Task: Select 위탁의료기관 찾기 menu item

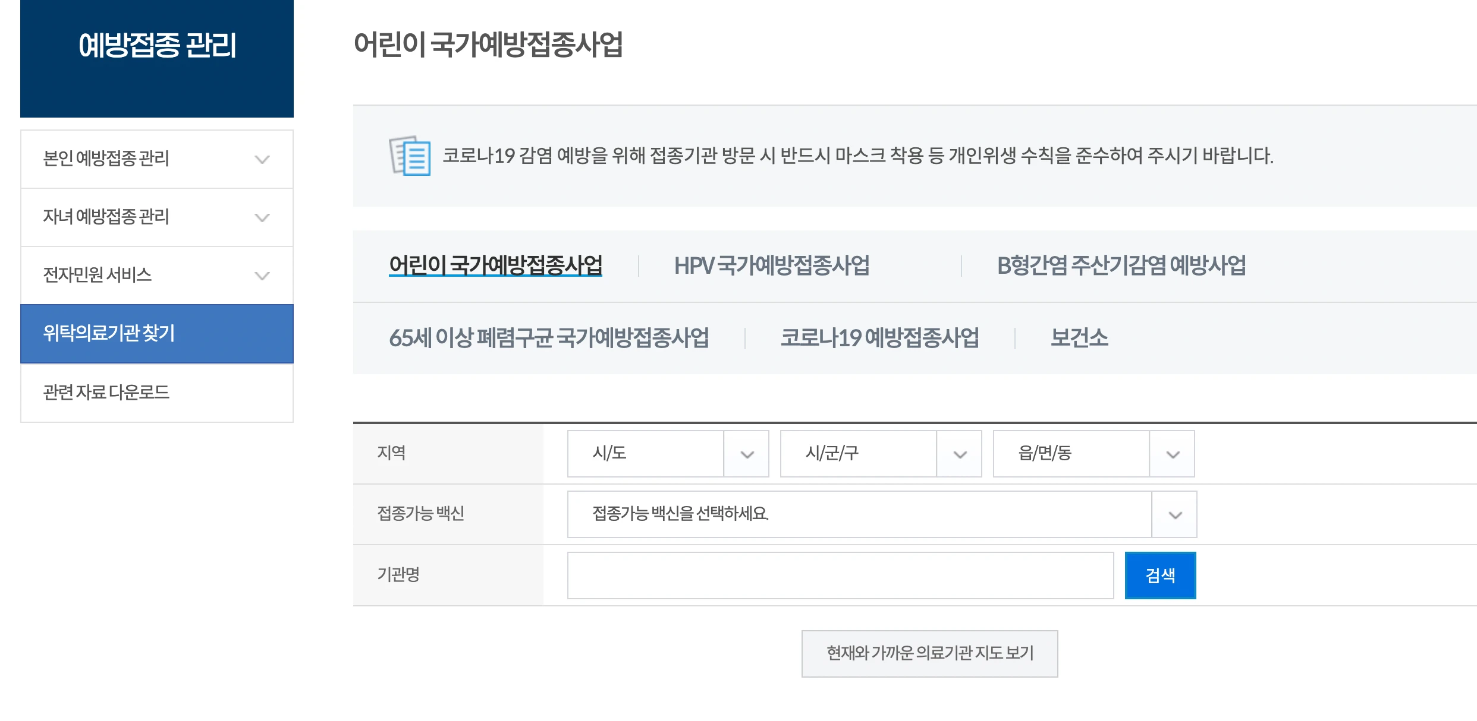Action: [157, 334]
